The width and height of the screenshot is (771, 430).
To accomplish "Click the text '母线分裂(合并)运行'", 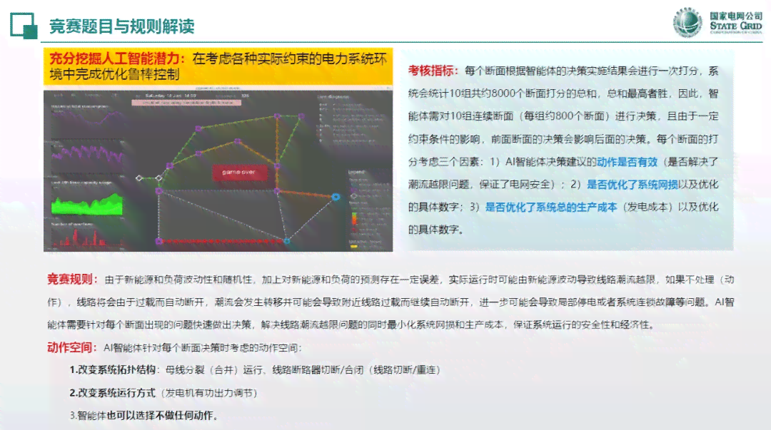I will click(214, 369).
